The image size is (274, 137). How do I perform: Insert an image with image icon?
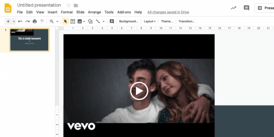(x=80, y=21)
